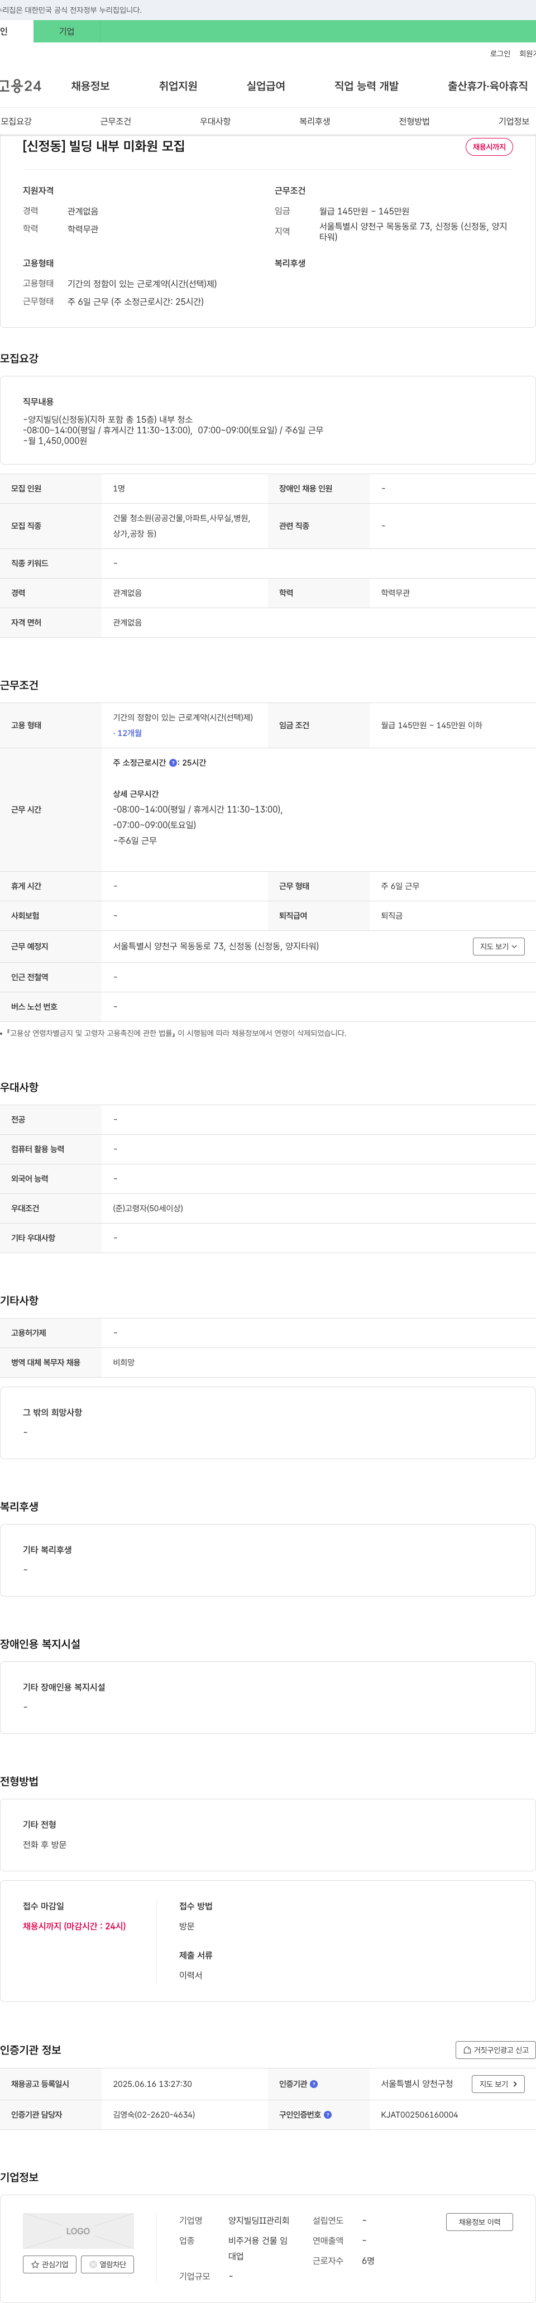The image size is (536, 2303).
Task: Click the 열람차단 button
Action: click(x=108, y=2264)
